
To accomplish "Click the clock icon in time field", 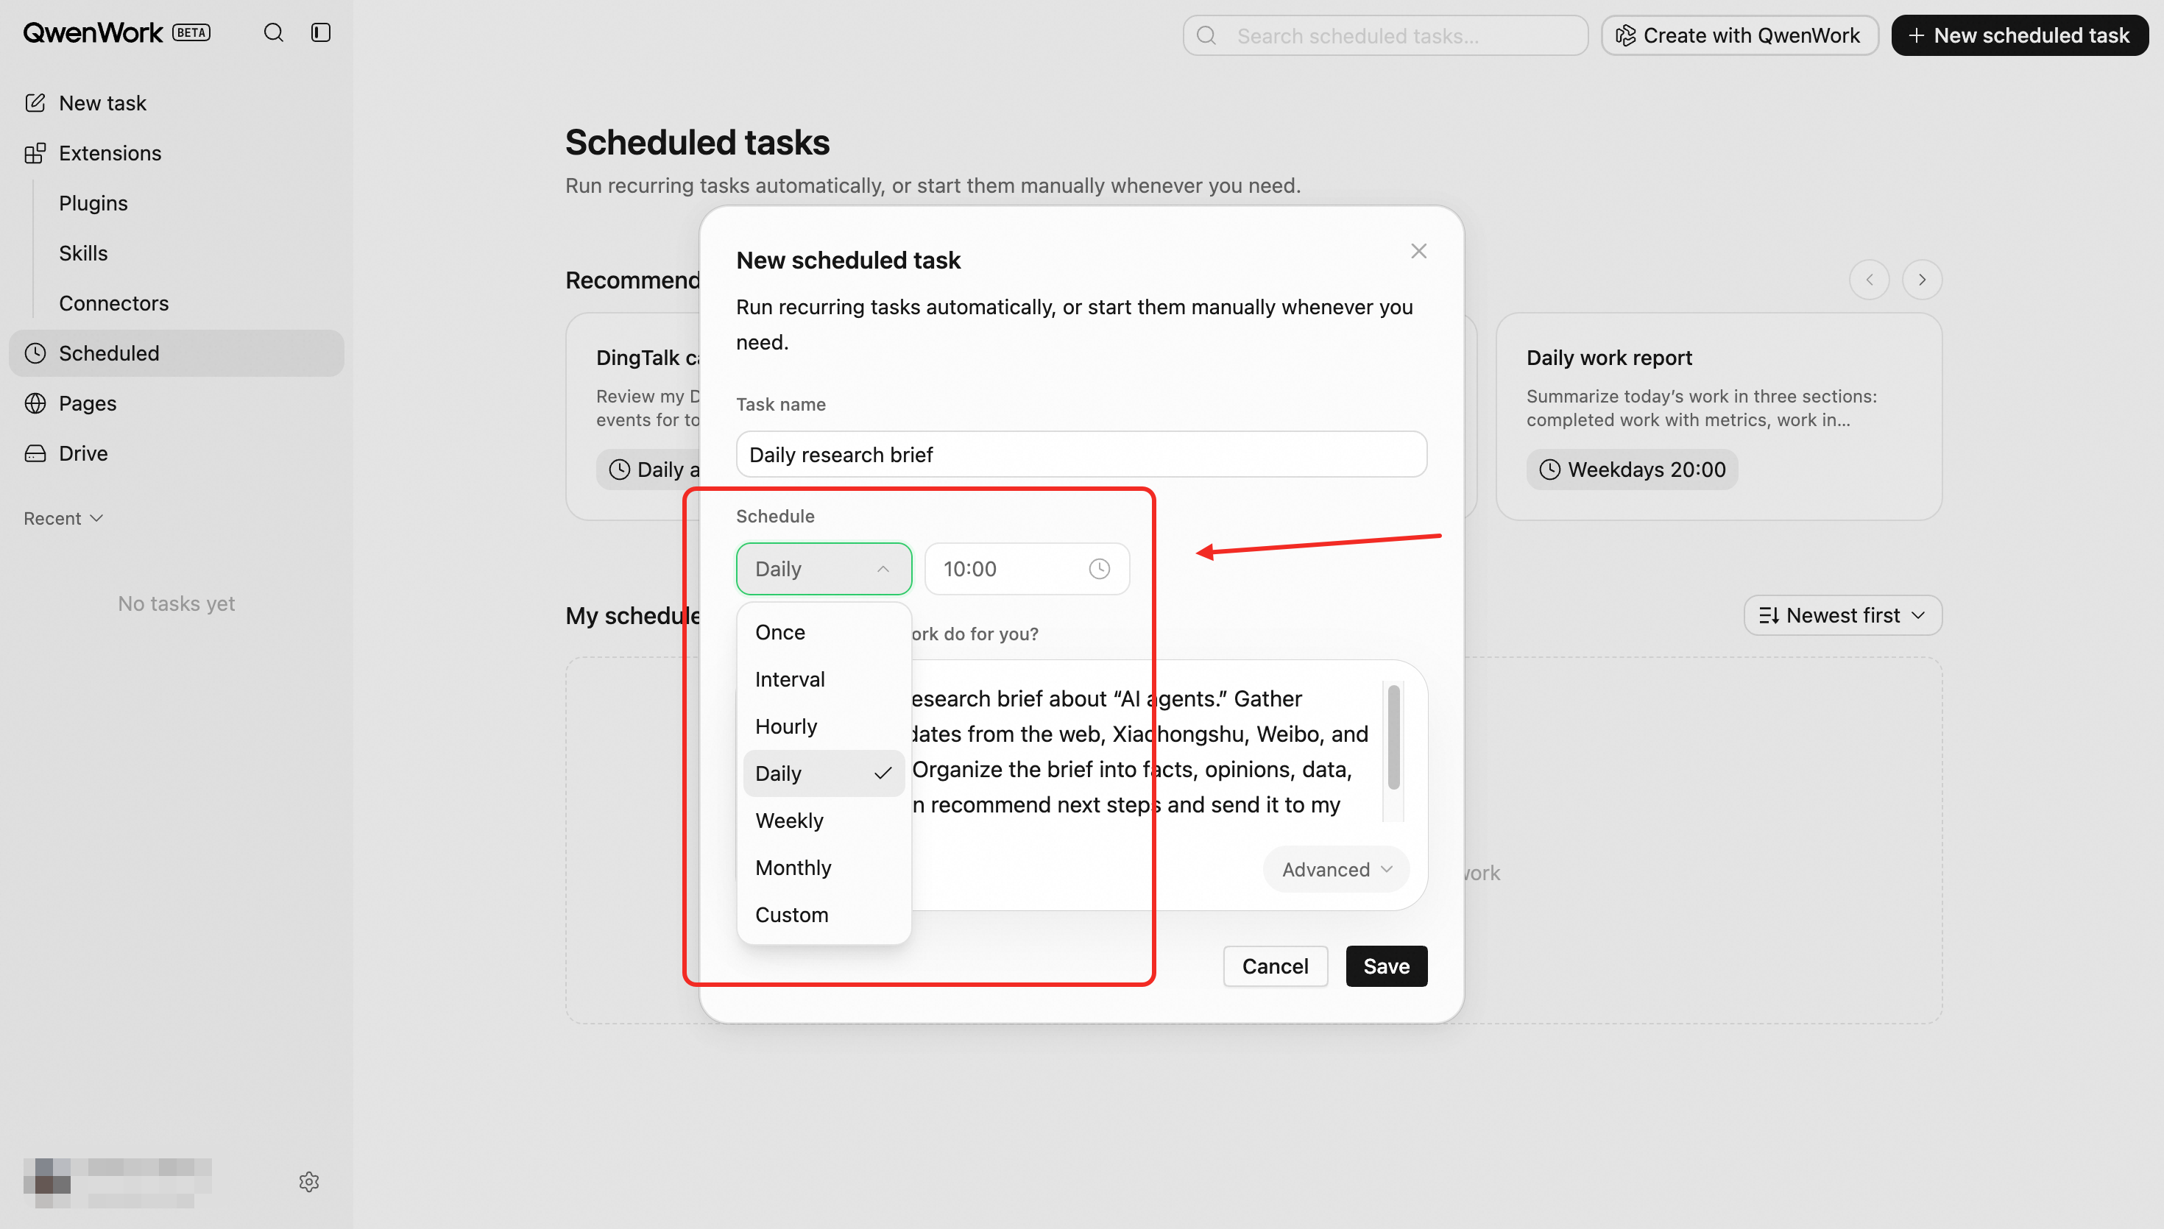I will click(x=1099, y=569).
